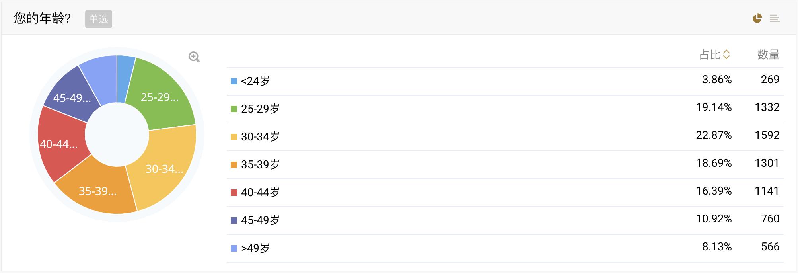The image size is (798, 273).
Task: Click the 40-44 red pie slice
Action: (60, 143)
